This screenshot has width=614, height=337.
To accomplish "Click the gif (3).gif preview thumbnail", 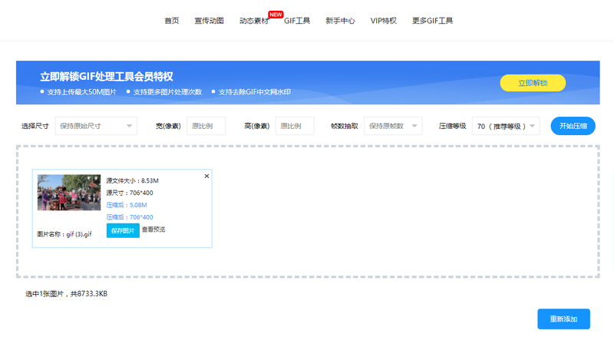I will pyautogui.click(x=69, y=193).
